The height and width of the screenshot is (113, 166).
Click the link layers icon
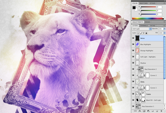coord(135,111)
